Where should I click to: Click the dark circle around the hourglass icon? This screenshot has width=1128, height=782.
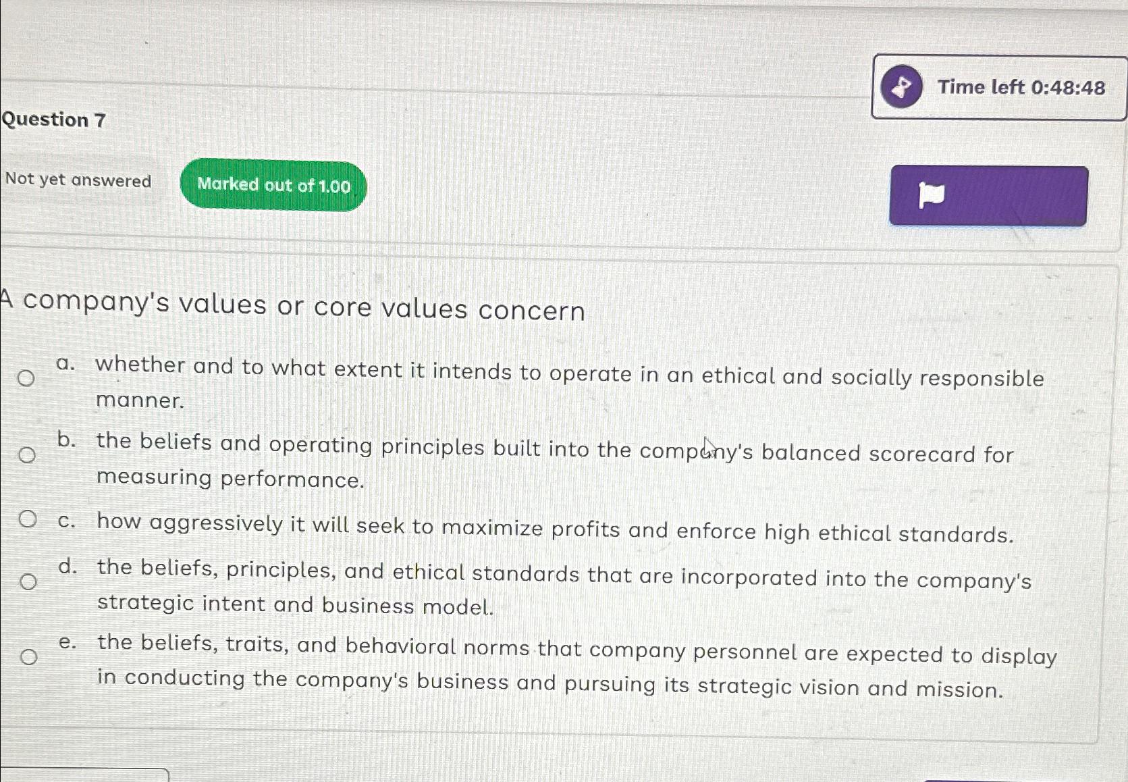903,86
